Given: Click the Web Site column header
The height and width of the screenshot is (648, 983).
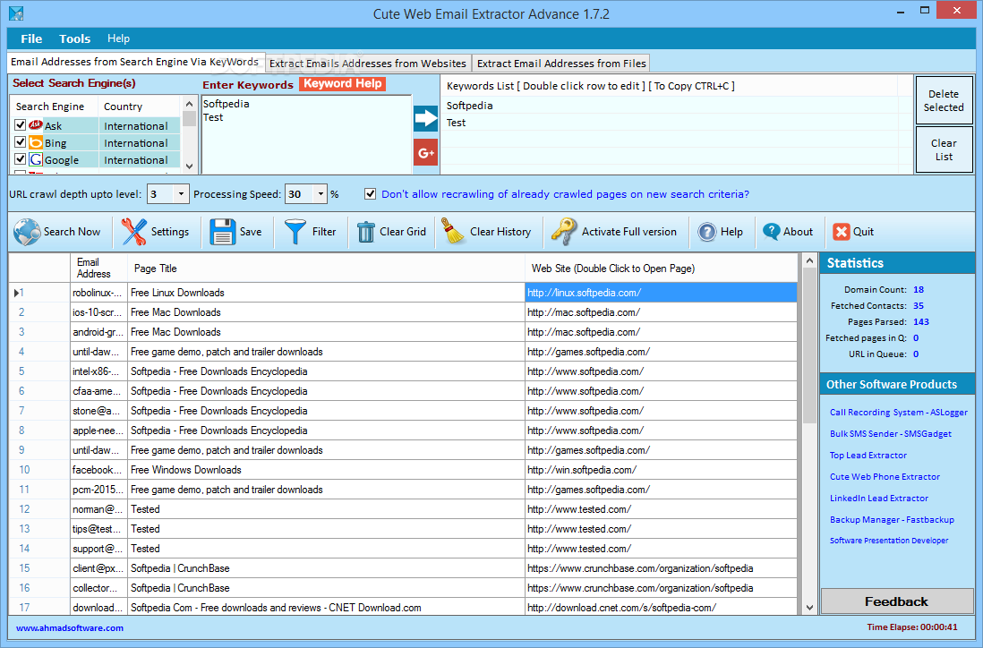Looking at the screenshot, I should (x=662, y=269).
